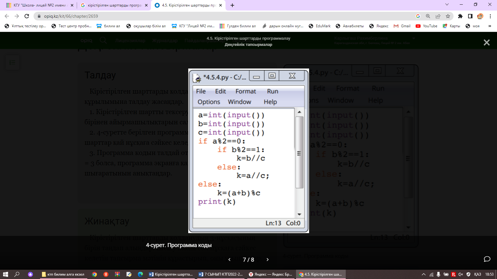Open the browser extensions puzzle icon
497x279 pixels.
[460, 16]
